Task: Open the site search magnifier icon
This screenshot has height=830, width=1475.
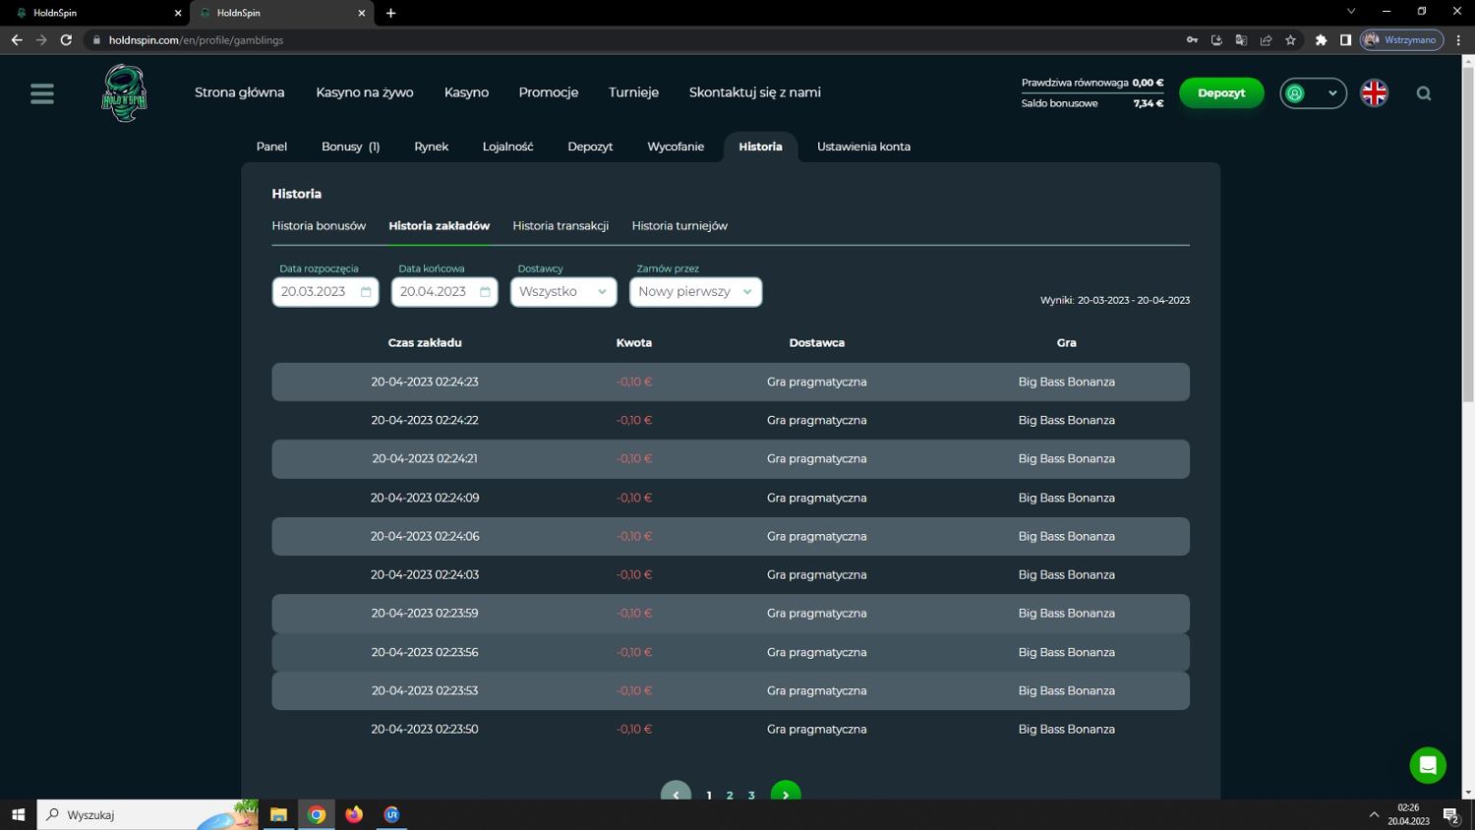Action: [x=1423, y=93]
